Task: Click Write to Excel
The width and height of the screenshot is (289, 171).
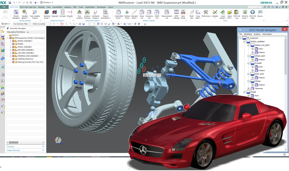Action: tap(245, 14)
